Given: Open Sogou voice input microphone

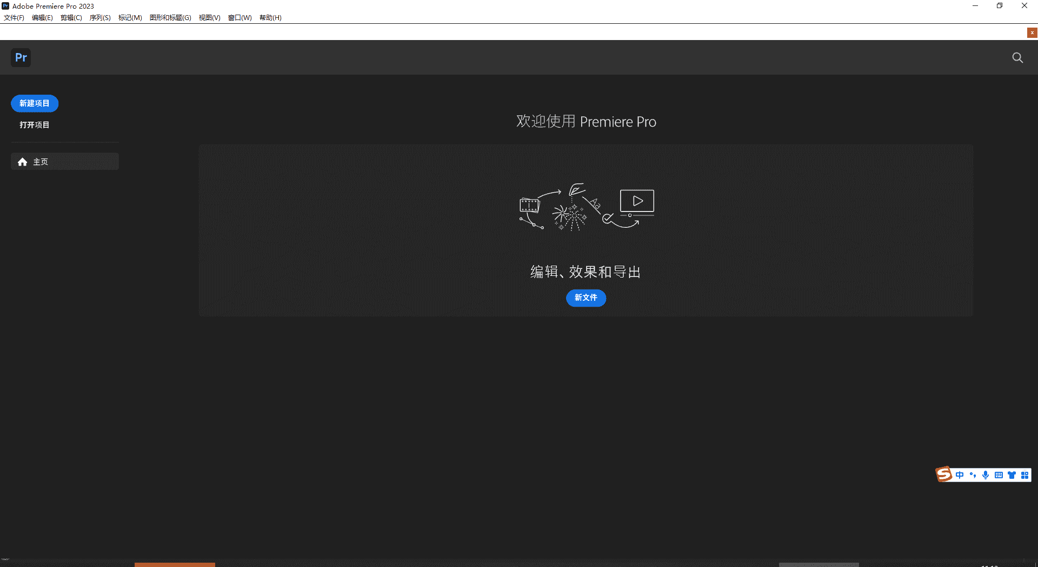Looking at the screenshot, I should [986, 475].
